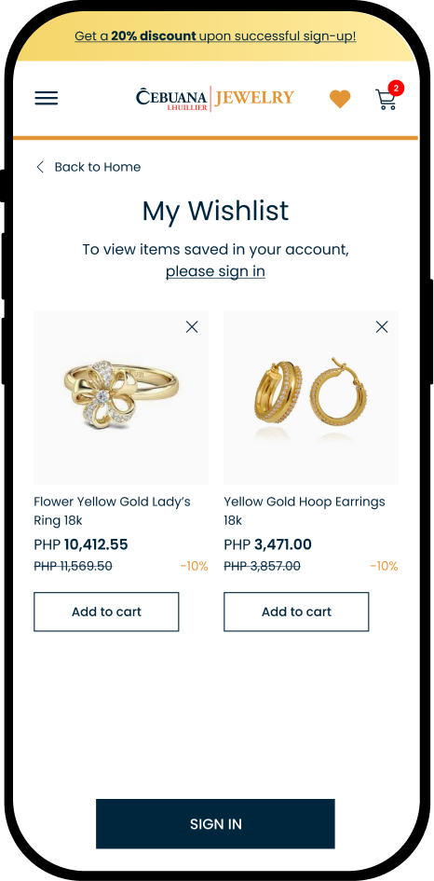
Task: Click the PHP 10,412.55 price
Action: click(x=81, y=544)
